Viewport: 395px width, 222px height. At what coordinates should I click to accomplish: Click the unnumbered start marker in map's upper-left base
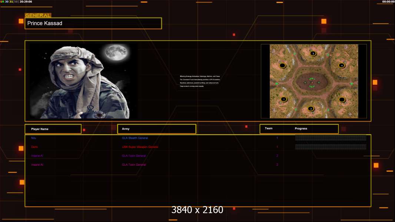(x=283, y=65)
